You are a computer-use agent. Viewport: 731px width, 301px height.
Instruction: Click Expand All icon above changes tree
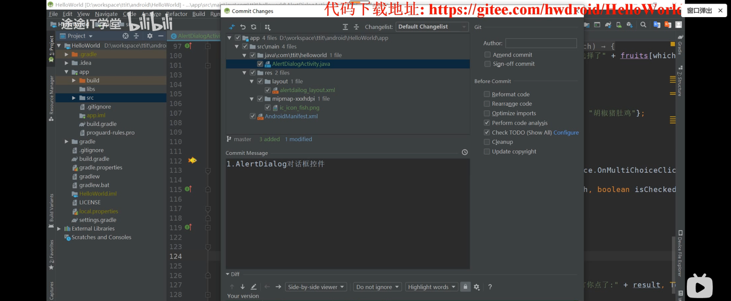tap(345, 27)
